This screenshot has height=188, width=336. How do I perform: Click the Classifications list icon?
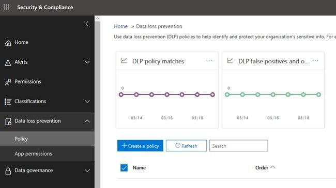coord(8,101)
